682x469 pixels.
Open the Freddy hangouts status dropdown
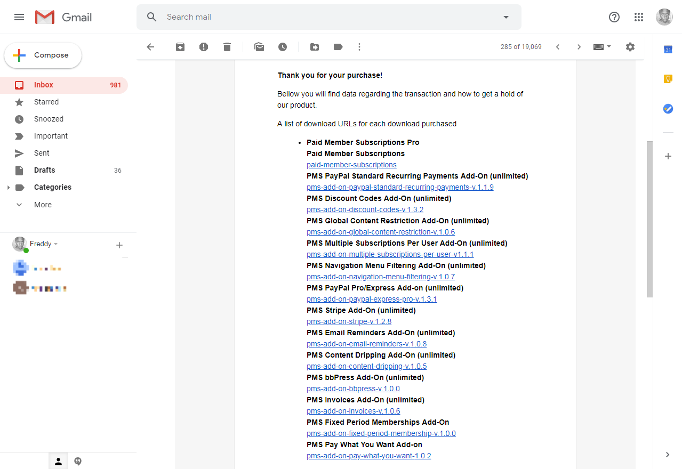click(x=44, y=244)
